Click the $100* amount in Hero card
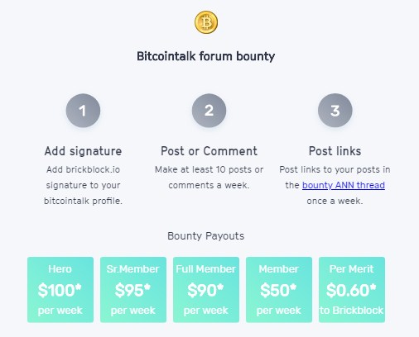419x337 pixels. click(x=60, y=290)
